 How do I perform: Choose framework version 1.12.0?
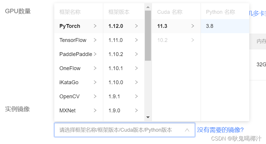click(124, 26)
